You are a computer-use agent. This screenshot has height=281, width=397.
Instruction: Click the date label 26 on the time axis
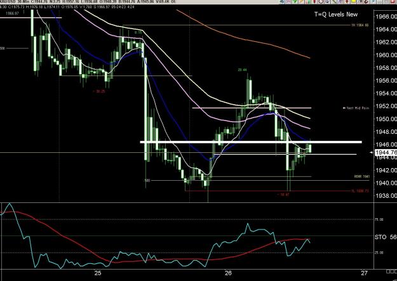229,273
